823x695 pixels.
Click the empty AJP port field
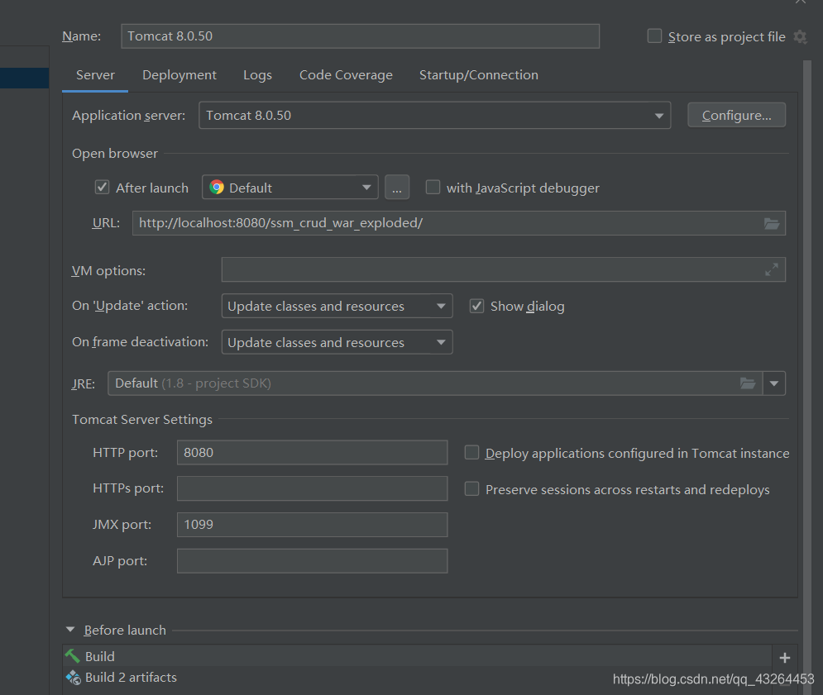coord(313,561)
